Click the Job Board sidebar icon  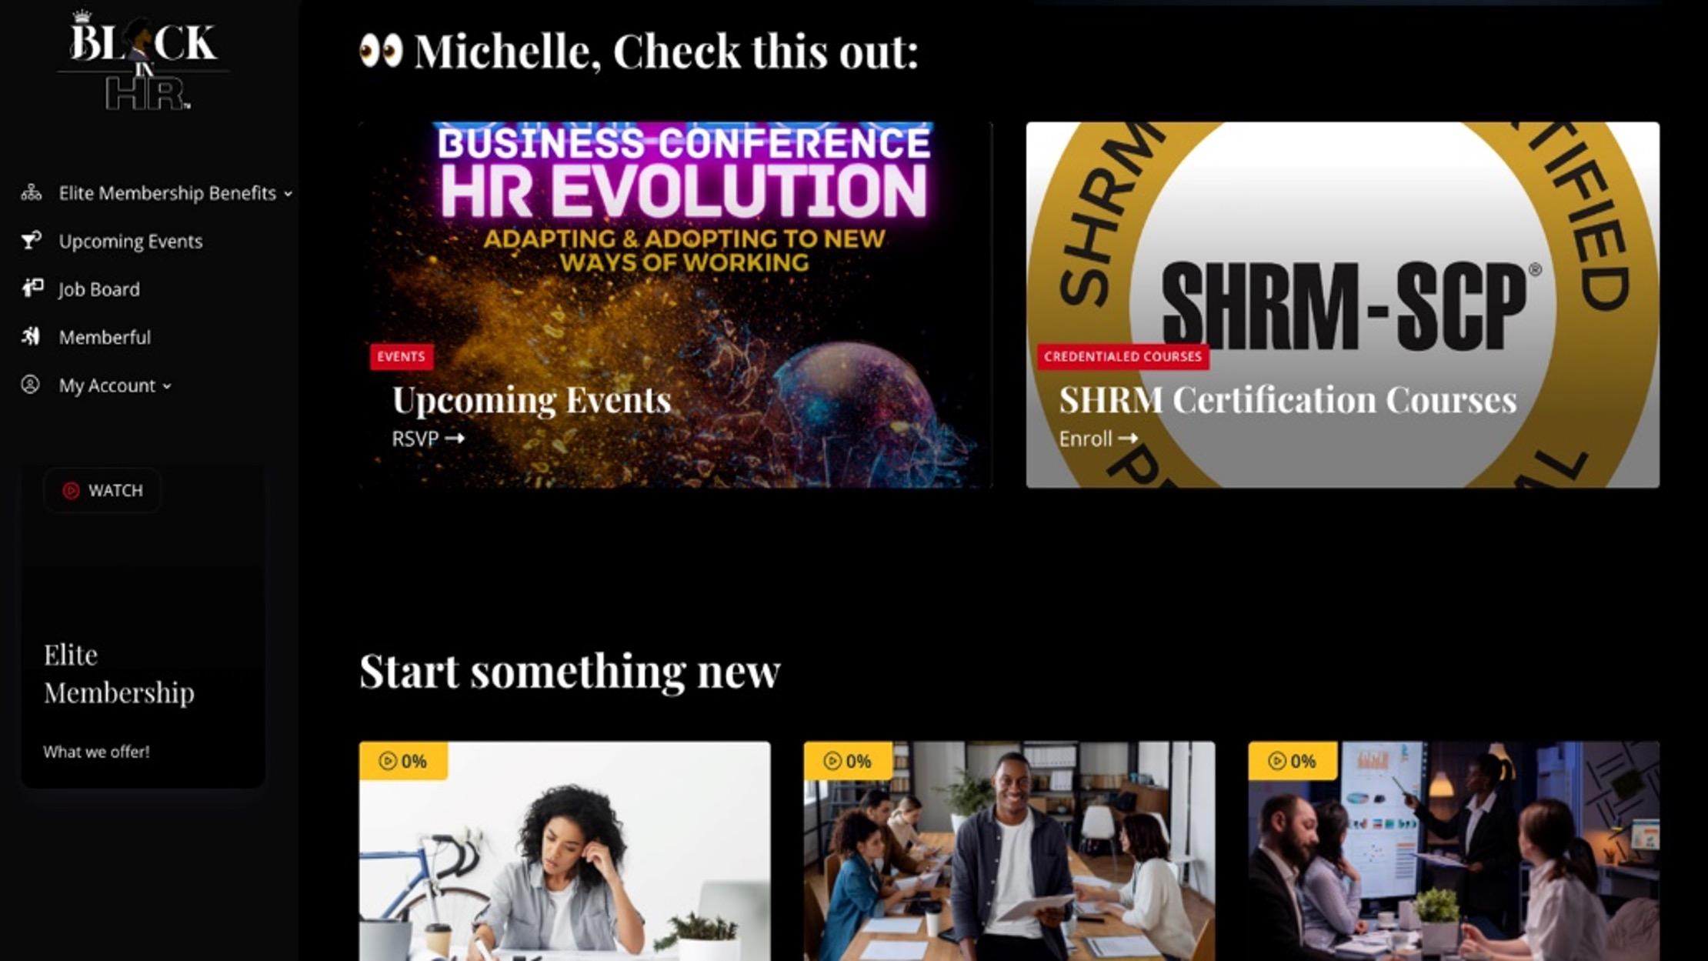pos(32,289)
